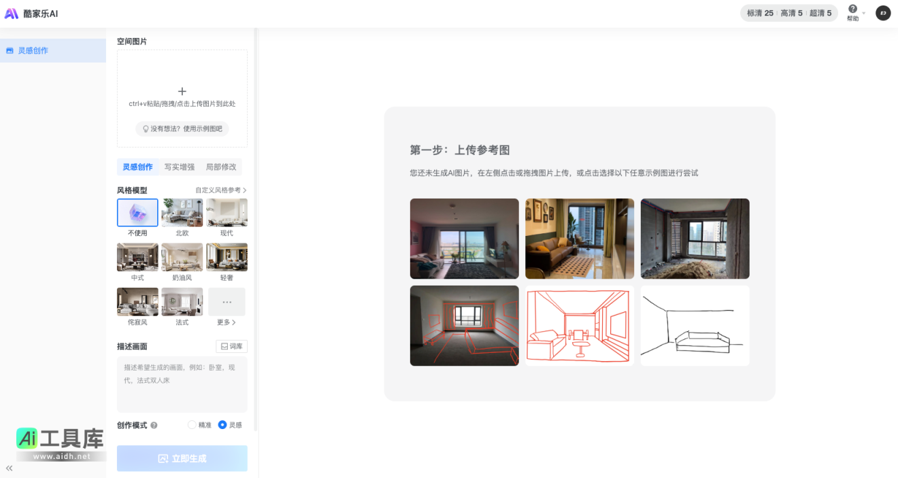
Task: Open the 词库 word library icon
Action: [x=231, y=346]
